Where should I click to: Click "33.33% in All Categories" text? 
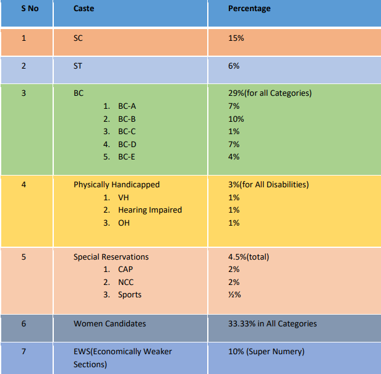pyautogui.click(x=272, y=324)
